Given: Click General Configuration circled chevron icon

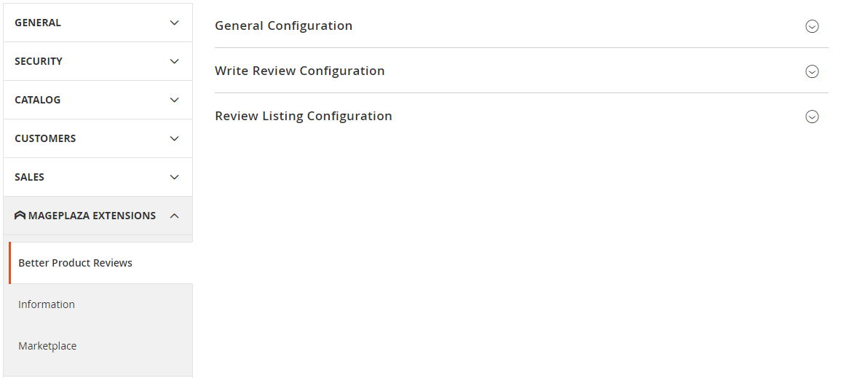Looking at the screenshot, I should (812, 26).
